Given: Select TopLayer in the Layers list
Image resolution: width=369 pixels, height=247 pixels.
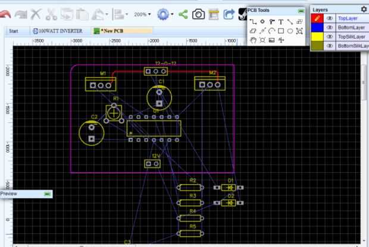Looking at the screenshot, I should click(x=348, y=18).
